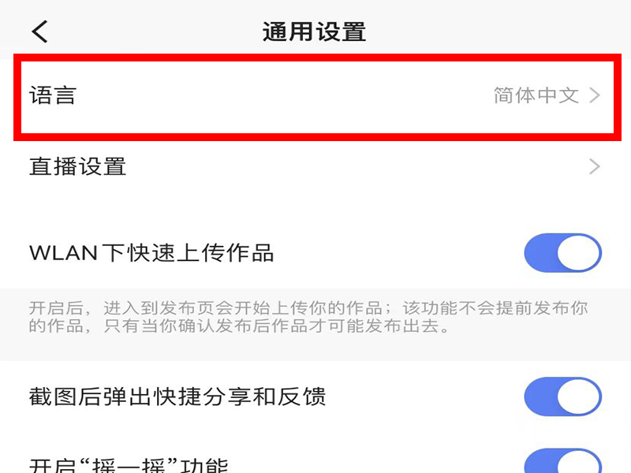Tap the back arrow icon
Screen dimensions: 631x473
coord(39,32)
